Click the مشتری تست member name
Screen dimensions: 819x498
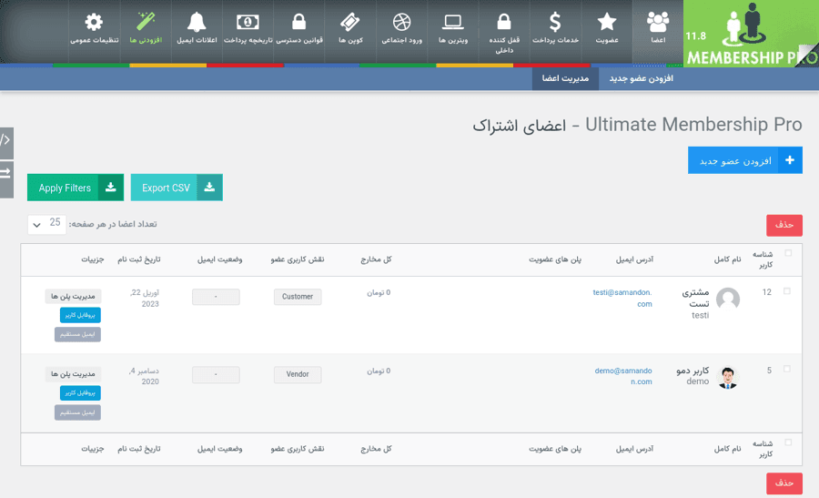tap(696, 298)
